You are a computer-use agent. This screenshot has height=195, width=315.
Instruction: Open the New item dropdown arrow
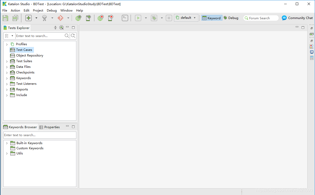pyautogui.click(x=36, y=18)
